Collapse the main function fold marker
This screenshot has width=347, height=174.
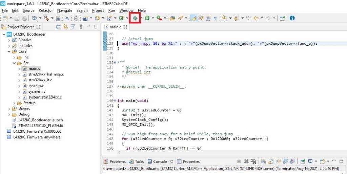pyautogui.click(x=115, y=101)
